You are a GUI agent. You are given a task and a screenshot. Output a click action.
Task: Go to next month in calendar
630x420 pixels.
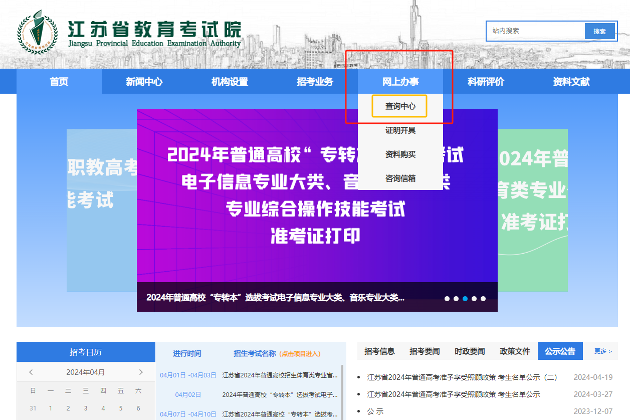[141, 372]
